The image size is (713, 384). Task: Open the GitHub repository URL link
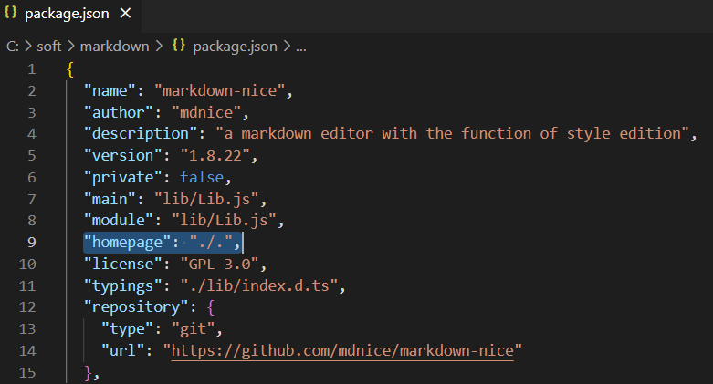pyautogui.click(x=342, y=351)
